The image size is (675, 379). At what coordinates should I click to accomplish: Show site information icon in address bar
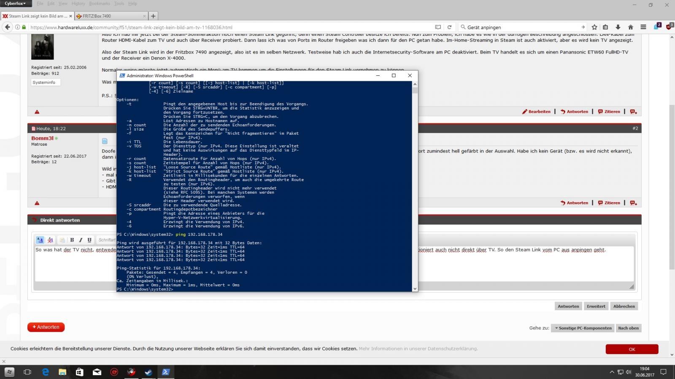point(18,27)
